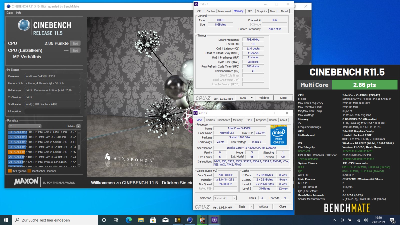Click the Windows search text box

pos(55,220)
